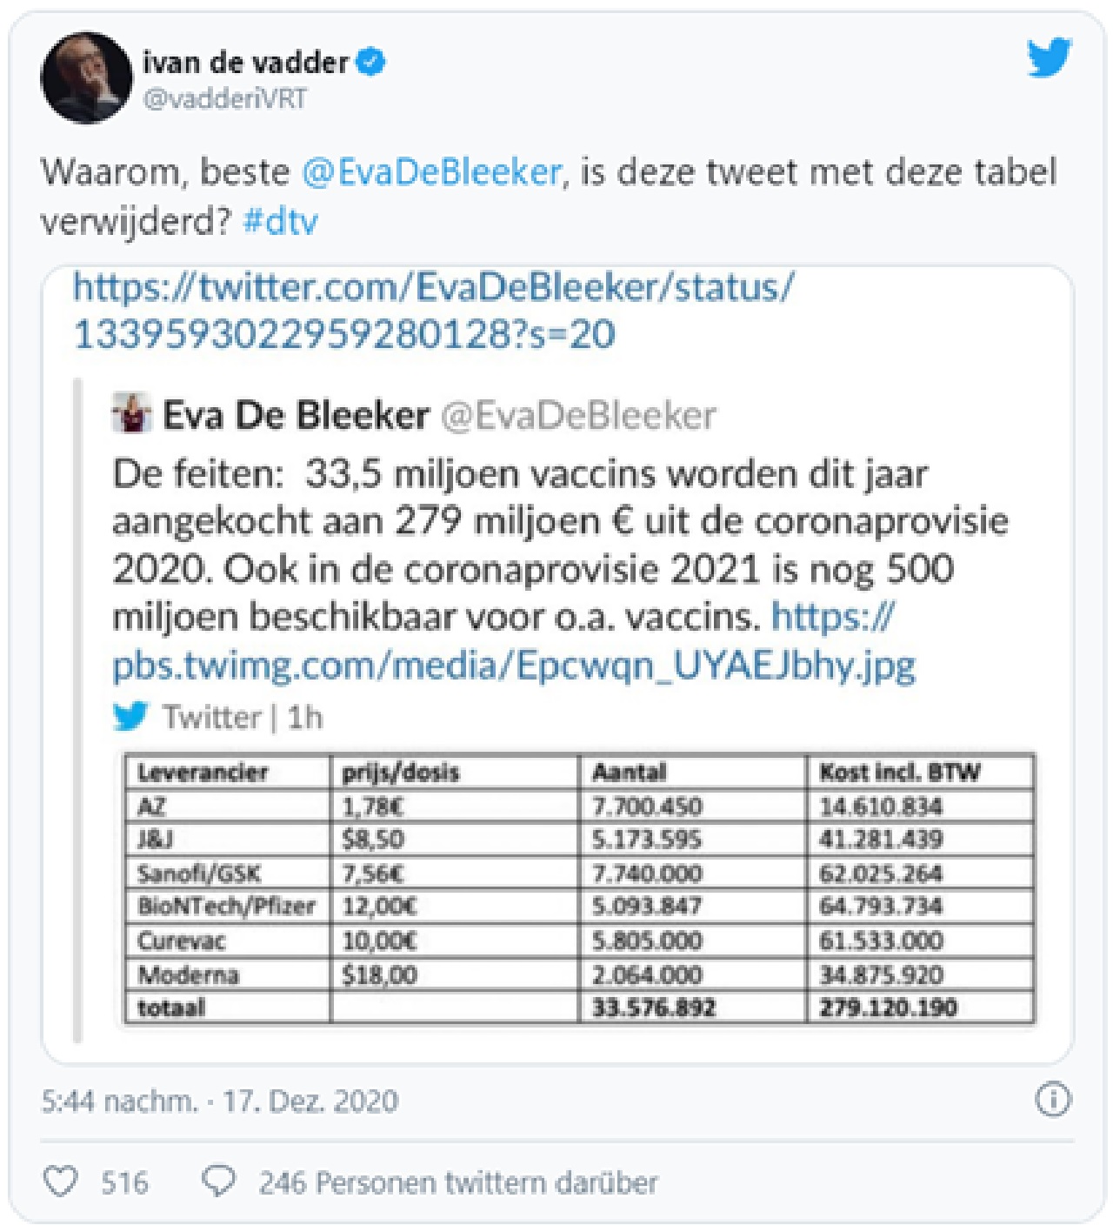Open replies via speech bubble icon
1113x1232 pixels.
coord(218,1182)
